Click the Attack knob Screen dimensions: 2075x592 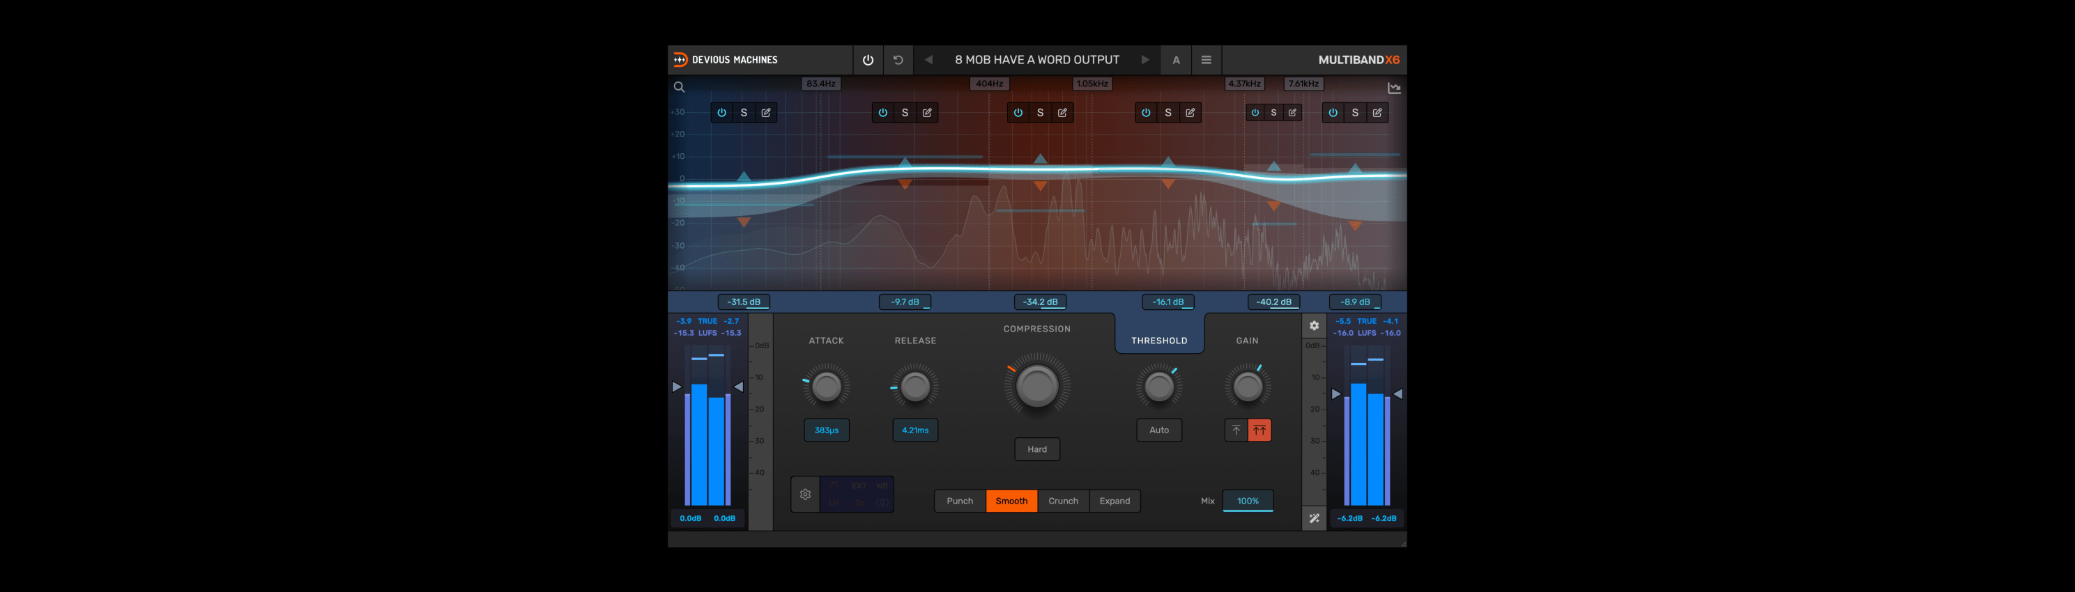click(x=827, y=387)
